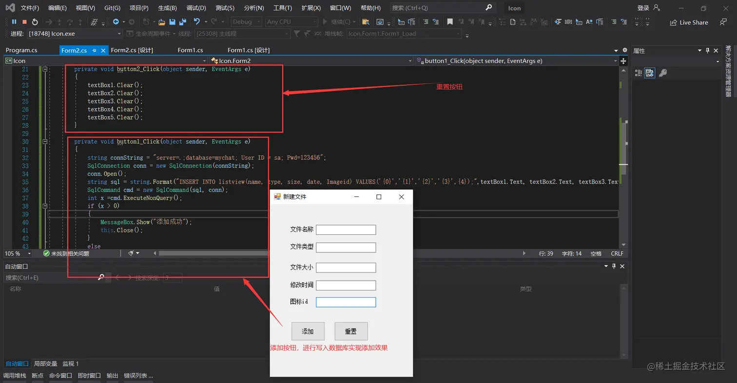Collapse the button1_Click method outline

45,142
